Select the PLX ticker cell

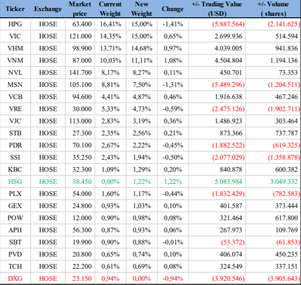pos(15,194)
